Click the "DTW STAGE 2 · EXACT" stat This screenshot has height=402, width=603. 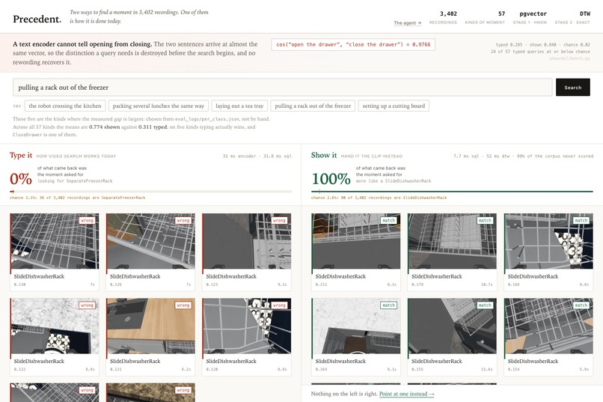click(x=572, y=18)
